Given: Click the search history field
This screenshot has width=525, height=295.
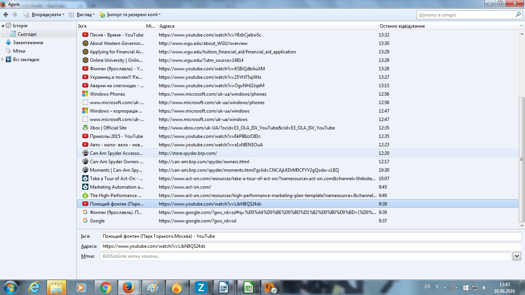Looking at the screenshot, I should pos(465,15).
